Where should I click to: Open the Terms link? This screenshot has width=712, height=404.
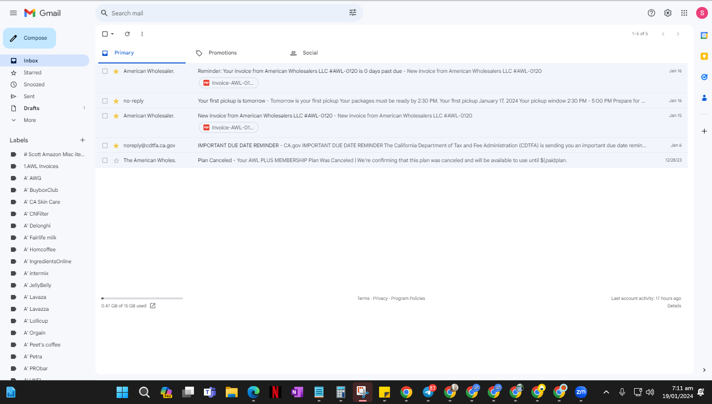coord(363,298)
